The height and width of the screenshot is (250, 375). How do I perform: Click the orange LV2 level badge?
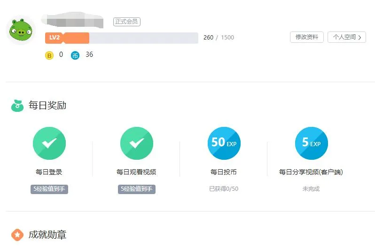[x=55, y=38]
